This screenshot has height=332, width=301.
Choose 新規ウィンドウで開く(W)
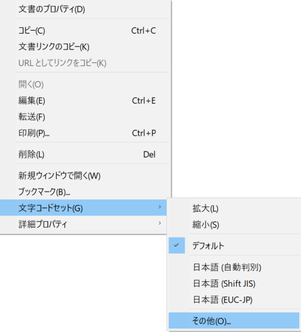[85, 176]
